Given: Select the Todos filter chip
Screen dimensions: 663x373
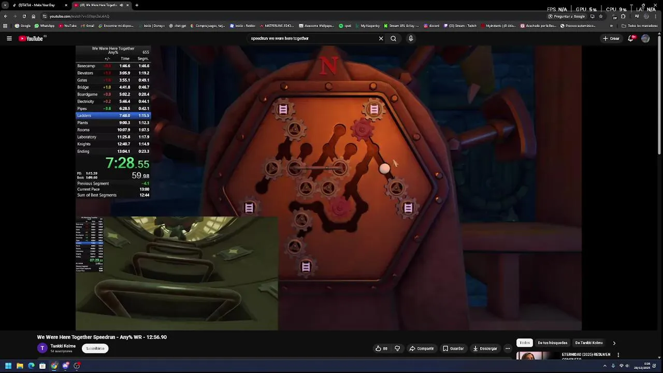Looking at the screenshot, I should coord(525,343).
